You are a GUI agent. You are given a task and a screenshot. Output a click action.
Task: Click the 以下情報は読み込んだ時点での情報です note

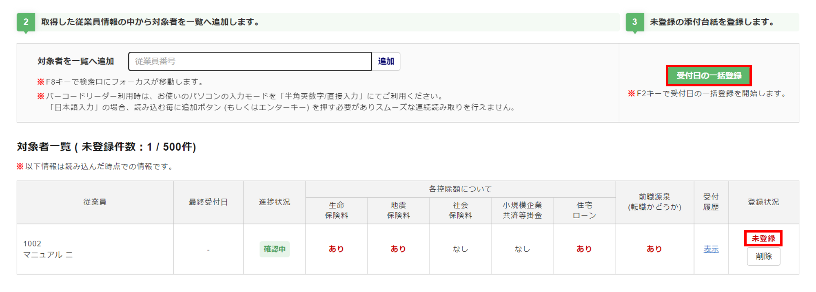pyautogui.click(x=96, y=167)
